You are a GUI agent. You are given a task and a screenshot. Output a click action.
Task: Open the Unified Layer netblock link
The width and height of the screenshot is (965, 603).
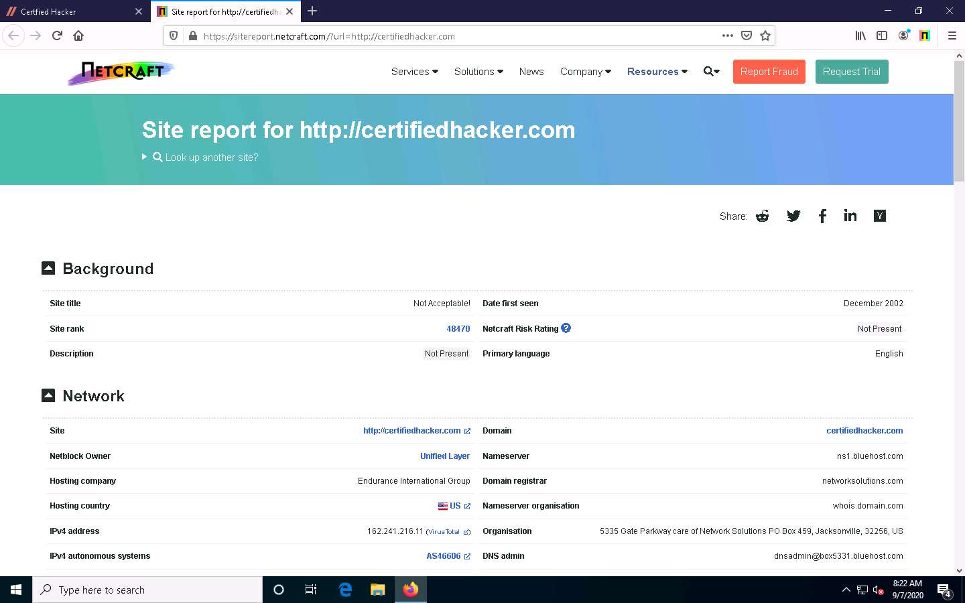[x=445, y=456]
